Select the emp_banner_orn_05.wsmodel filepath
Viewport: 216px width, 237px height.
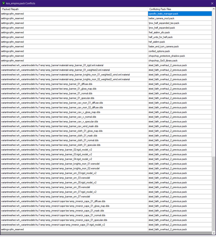tap(74, 187)
